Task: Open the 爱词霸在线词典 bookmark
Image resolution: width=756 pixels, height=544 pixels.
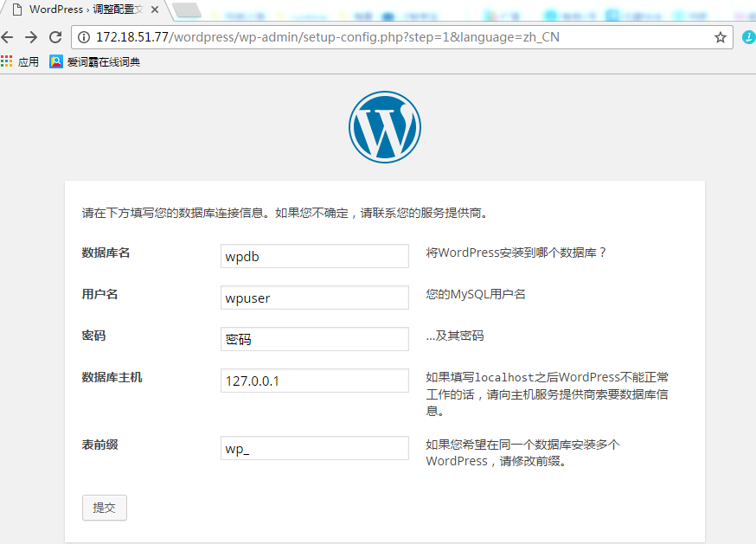Action: click(x=95, y=61)
